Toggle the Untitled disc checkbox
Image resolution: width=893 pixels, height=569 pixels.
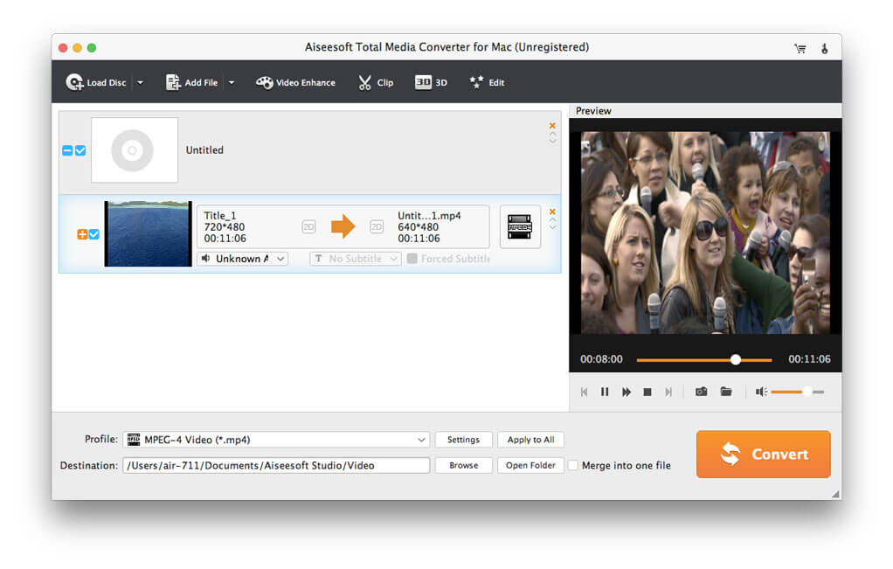point(80,150)
